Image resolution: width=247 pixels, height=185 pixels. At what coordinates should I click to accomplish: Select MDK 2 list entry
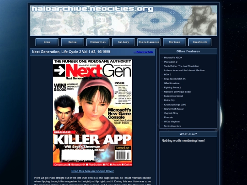click(167, 75)
